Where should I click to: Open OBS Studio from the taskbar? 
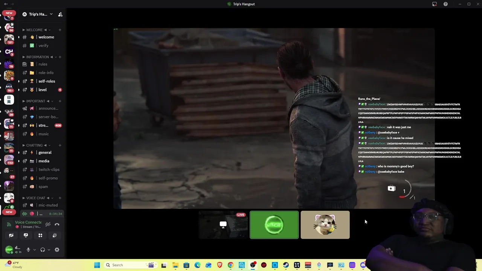point(253,265)
